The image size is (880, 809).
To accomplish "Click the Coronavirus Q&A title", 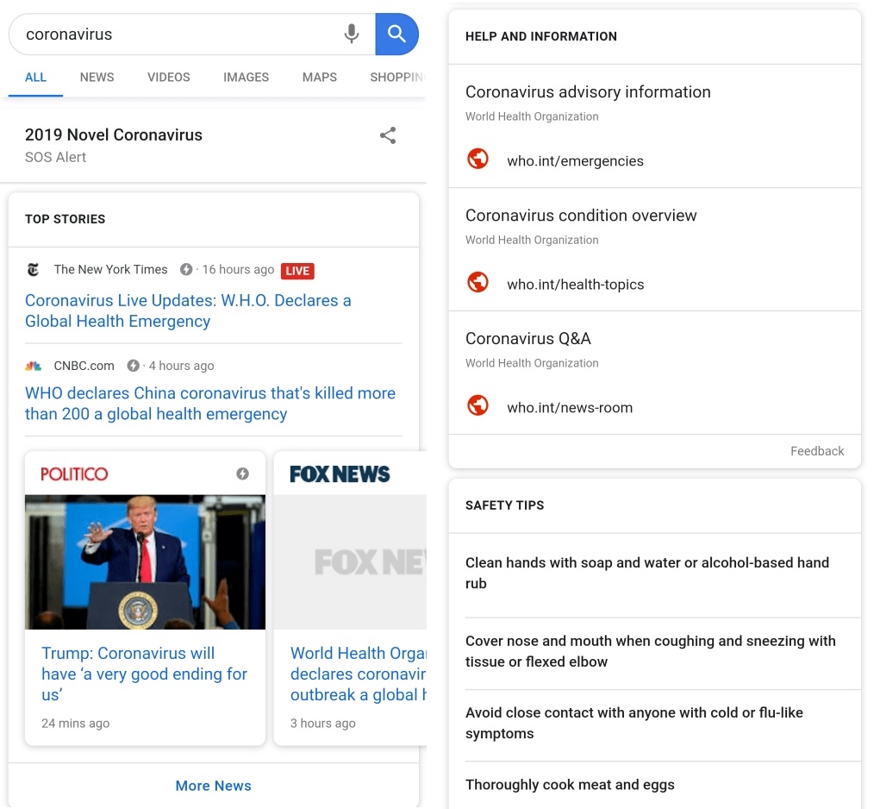I will click(528, 339).
